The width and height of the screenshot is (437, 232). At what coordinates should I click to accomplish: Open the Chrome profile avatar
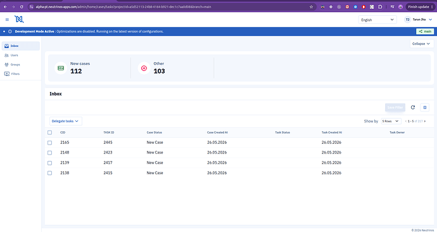point(400,7)
